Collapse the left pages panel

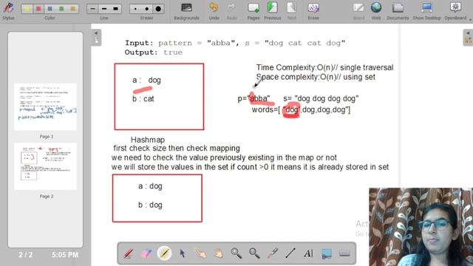click(x=96, y=37)
